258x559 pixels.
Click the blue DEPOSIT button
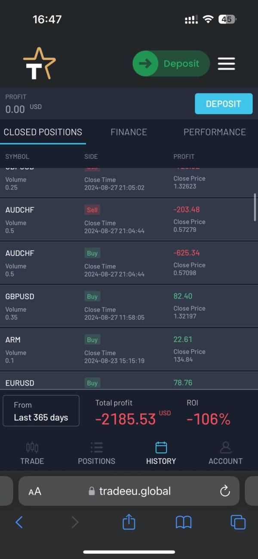coord(223,104)
